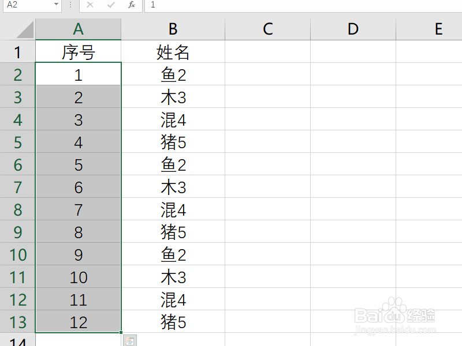Select column B header
Screen dimensions: 462x346
173,29
